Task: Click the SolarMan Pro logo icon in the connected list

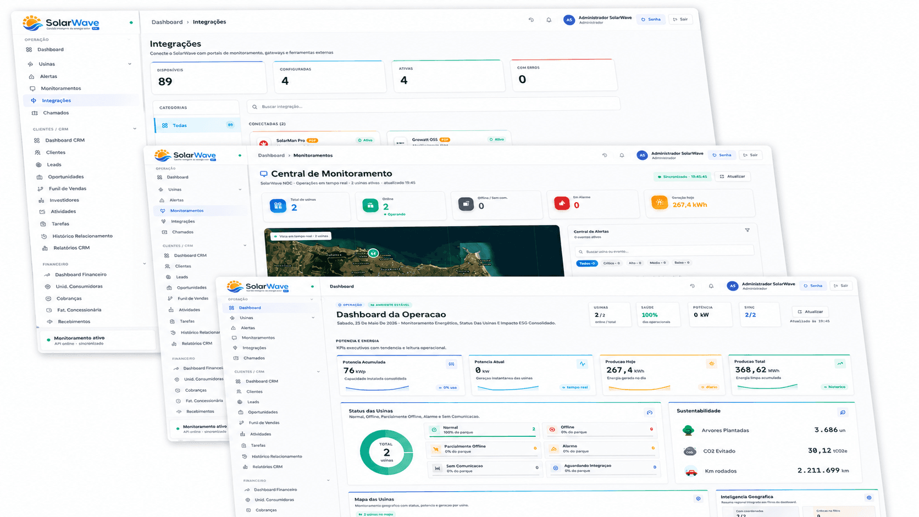Action: [x=263, y=143]
